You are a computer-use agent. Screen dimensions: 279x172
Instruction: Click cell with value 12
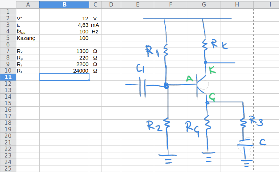(64, 19)
